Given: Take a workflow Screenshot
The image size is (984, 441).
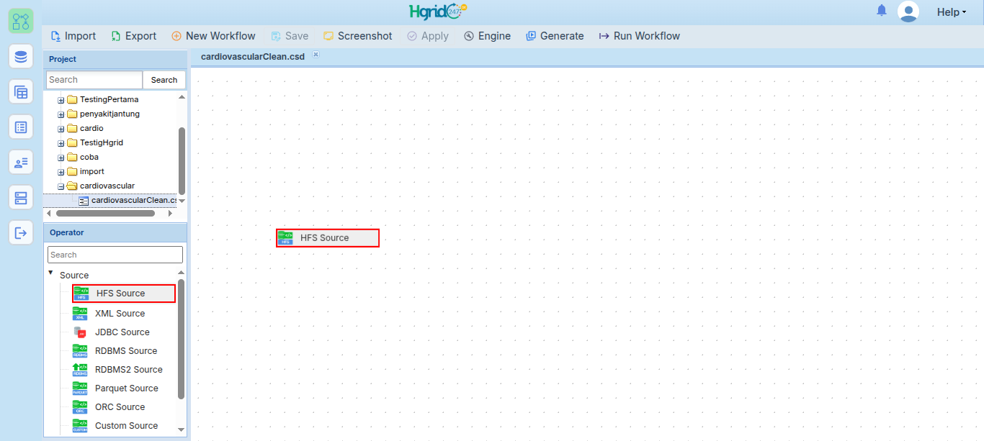Looking at the screenshot, I should [x=357, y=36].
